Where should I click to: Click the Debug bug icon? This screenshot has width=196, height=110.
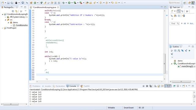[63, 3]
